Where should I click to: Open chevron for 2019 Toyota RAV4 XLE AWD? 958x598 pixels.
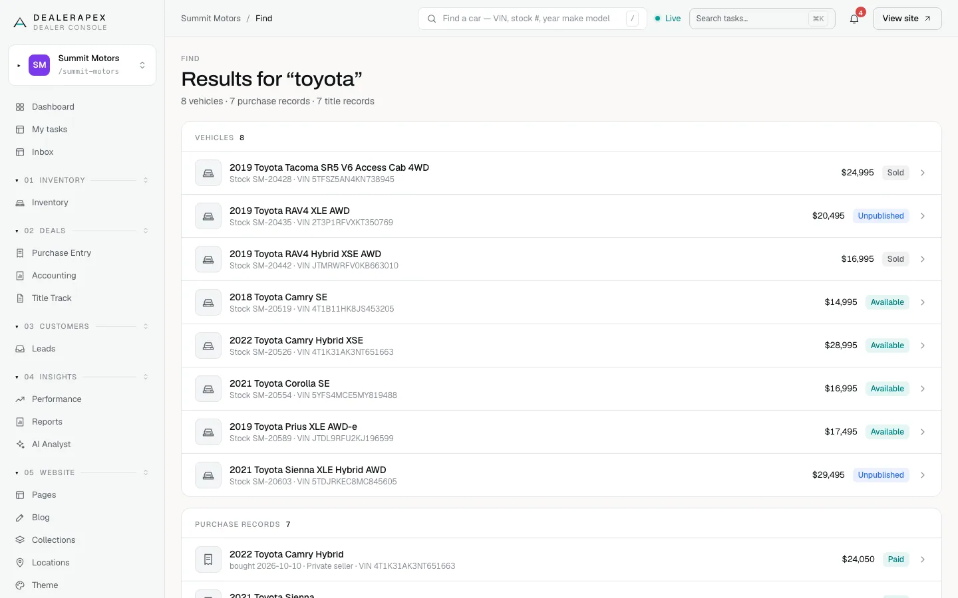(923, 216)
